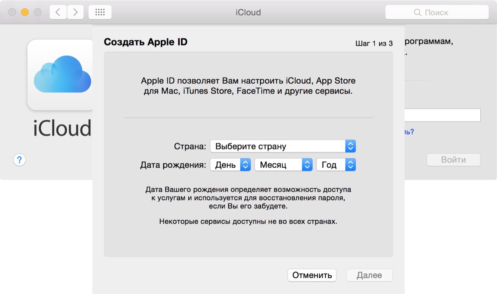497x294 pixels.
Task: Click the password field behind the dialog
Action: (442, 115)
